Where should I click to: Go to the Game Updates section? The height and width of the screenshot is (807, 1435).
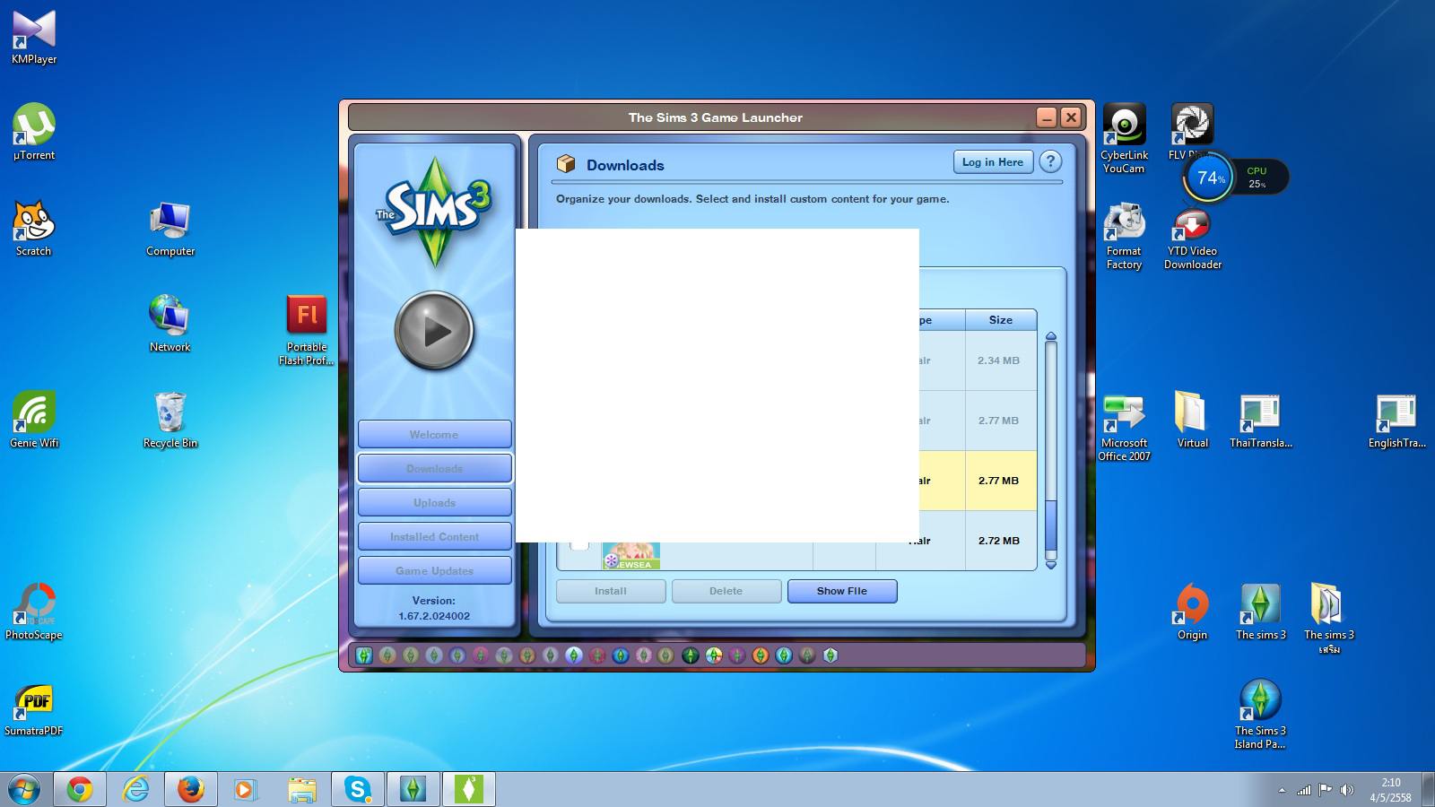[x=434, y=570]
